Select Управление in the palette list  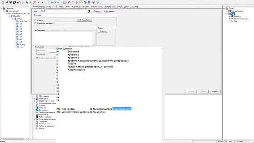43,115
